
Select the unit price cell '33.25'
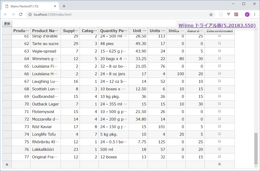(138, 59)
